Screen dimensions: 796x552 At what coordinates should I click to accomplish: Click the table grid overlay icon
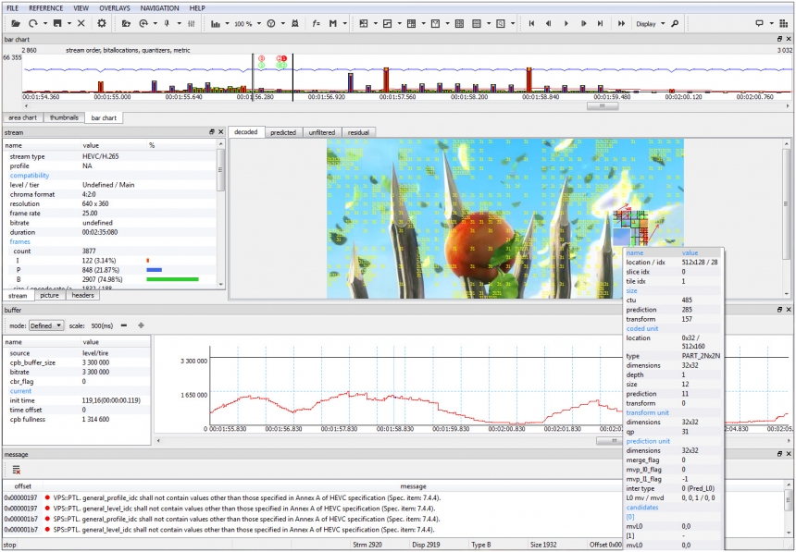412,23
